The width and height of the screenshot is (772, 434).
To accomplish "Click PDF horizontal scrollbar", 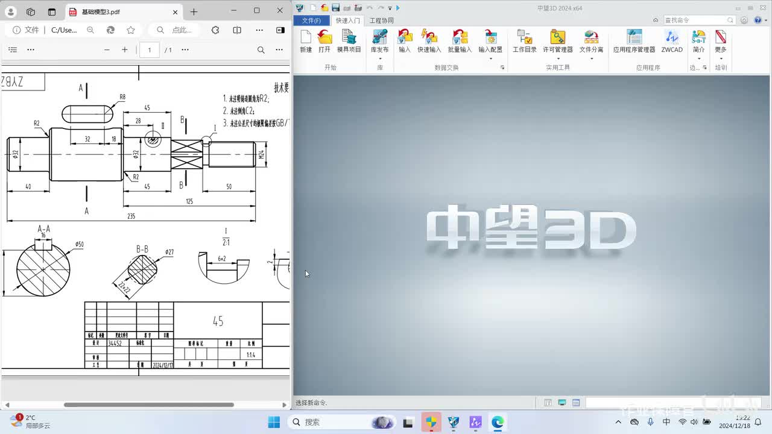I will (148, 404).
